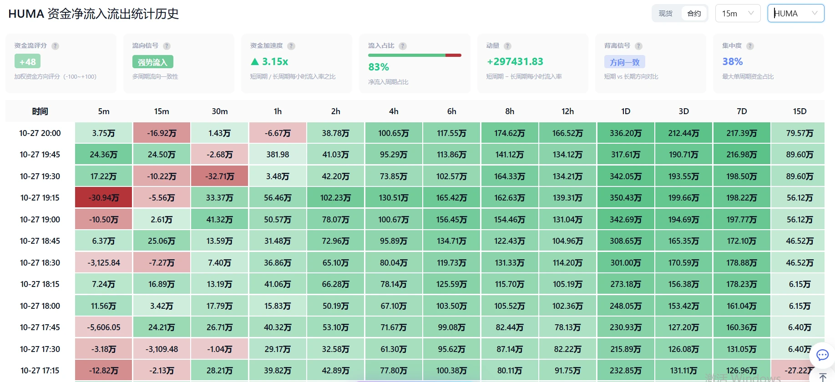Select the 15D column header
This screenshot has height=382, width=835.
click(800, 111)
